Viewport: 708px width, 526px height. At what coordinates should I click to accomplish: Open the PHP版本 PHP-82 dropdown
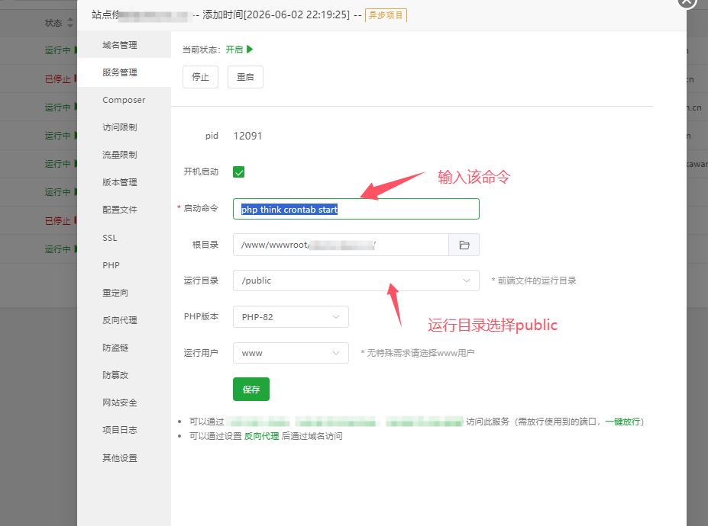(291, 317)
